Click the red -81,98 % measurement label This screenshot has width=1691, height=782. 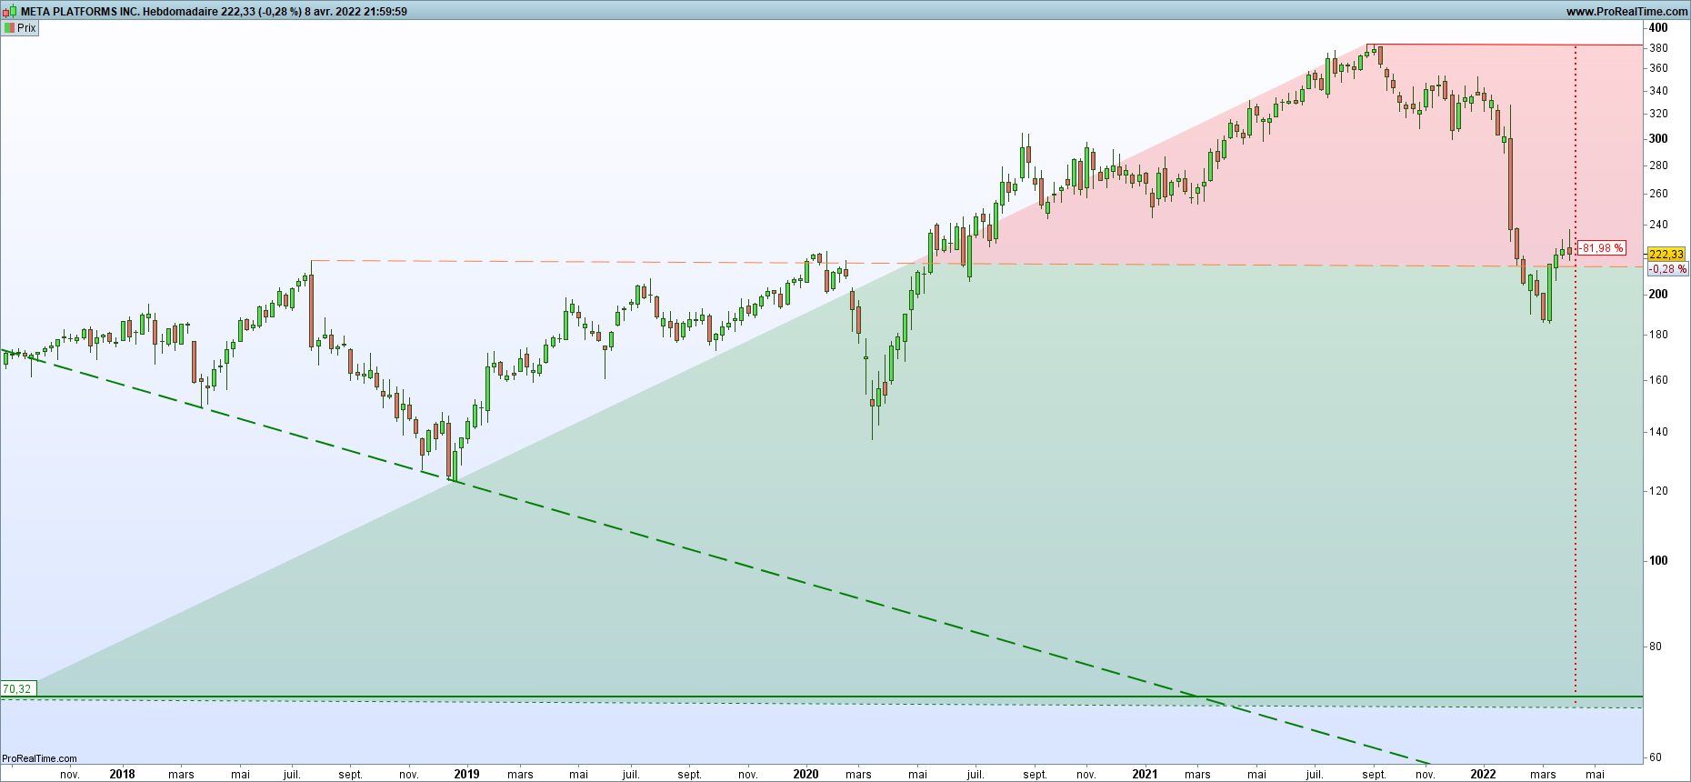1602,248
